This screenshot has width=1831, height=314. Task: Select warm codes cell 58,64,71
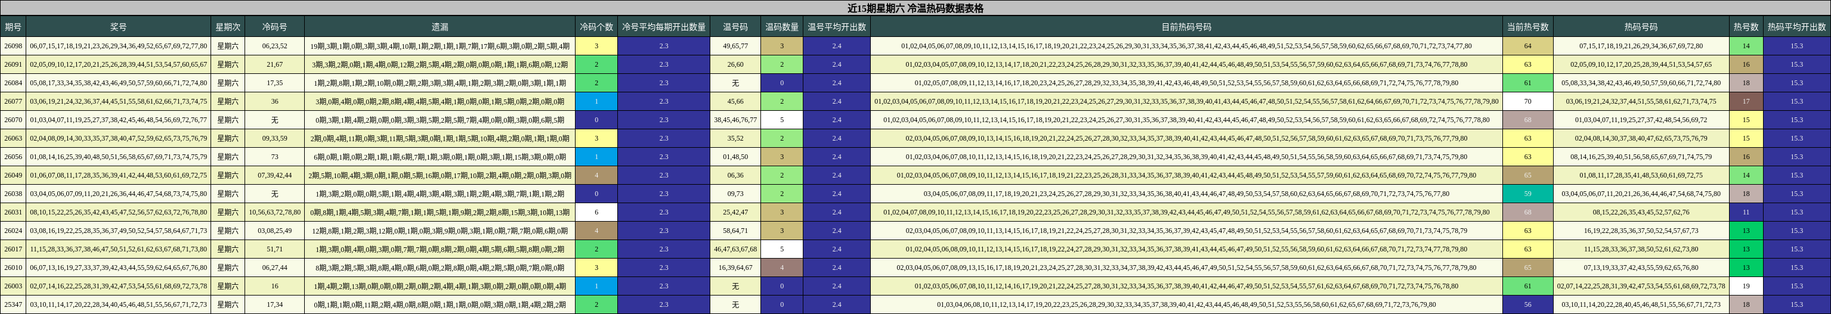[735, 231]
